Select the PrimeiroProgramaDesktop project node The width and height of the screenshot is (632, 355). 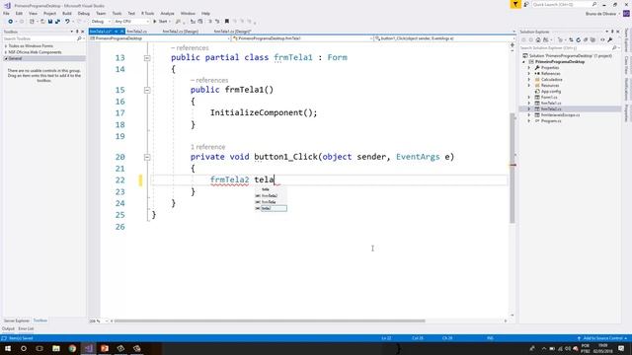pyautogui.click(x=560, y=61)
